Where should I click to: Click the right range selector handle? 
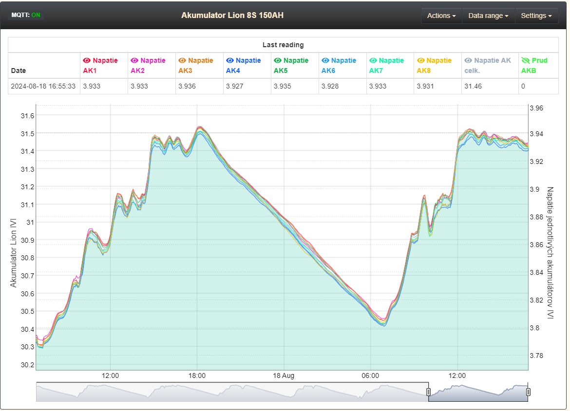point(528,392)
